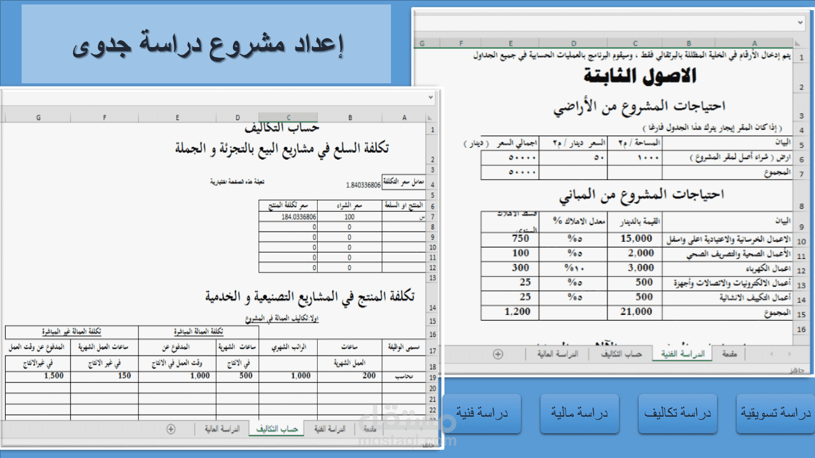815x458 pixels.
Task: Click the cost factor value 1.840336806
Action: (x=364, y=185)
